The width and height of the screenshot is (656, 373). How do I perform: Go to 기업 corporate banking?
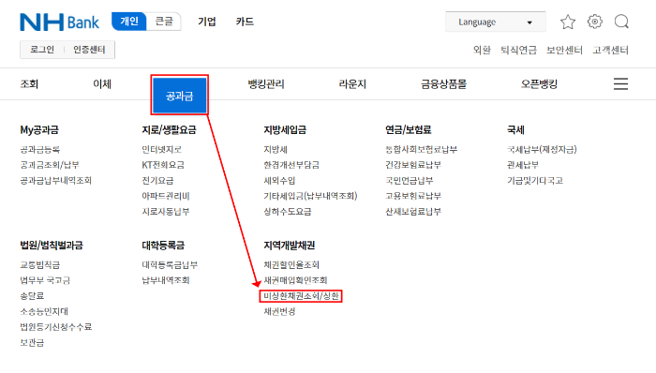point(207,22)
